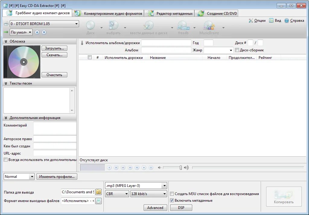The height and width of the screenshot is (215, 309).
Task: Open the .mp3 format dropdown
Action: click(136, 186)
